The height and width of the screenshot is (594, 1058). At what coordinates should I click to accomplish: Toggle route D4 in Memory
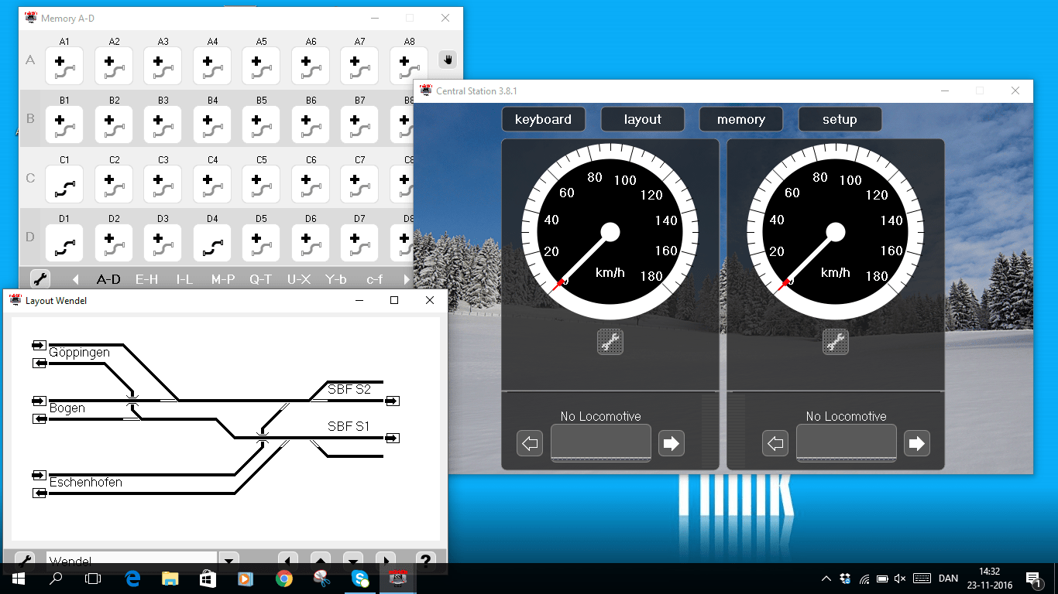click(212, 243)
